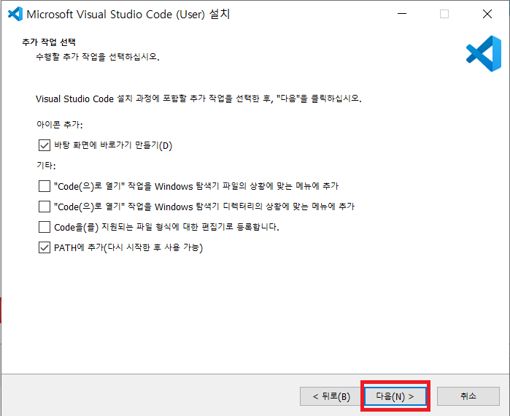The width and height of the screenshot is (510, 416).
Task: Click the 수행할 추가 작업을 선택하십시오. text
Action: click(98, 57)
